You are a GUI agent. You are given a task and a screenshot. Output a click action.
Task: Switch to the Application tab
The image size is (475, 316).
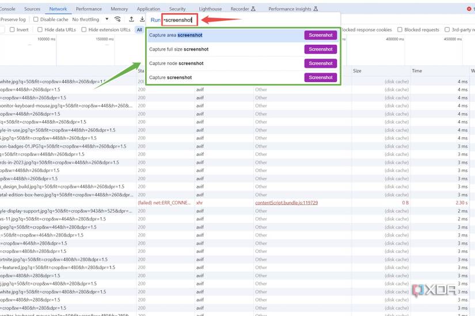tap(149, 9)
